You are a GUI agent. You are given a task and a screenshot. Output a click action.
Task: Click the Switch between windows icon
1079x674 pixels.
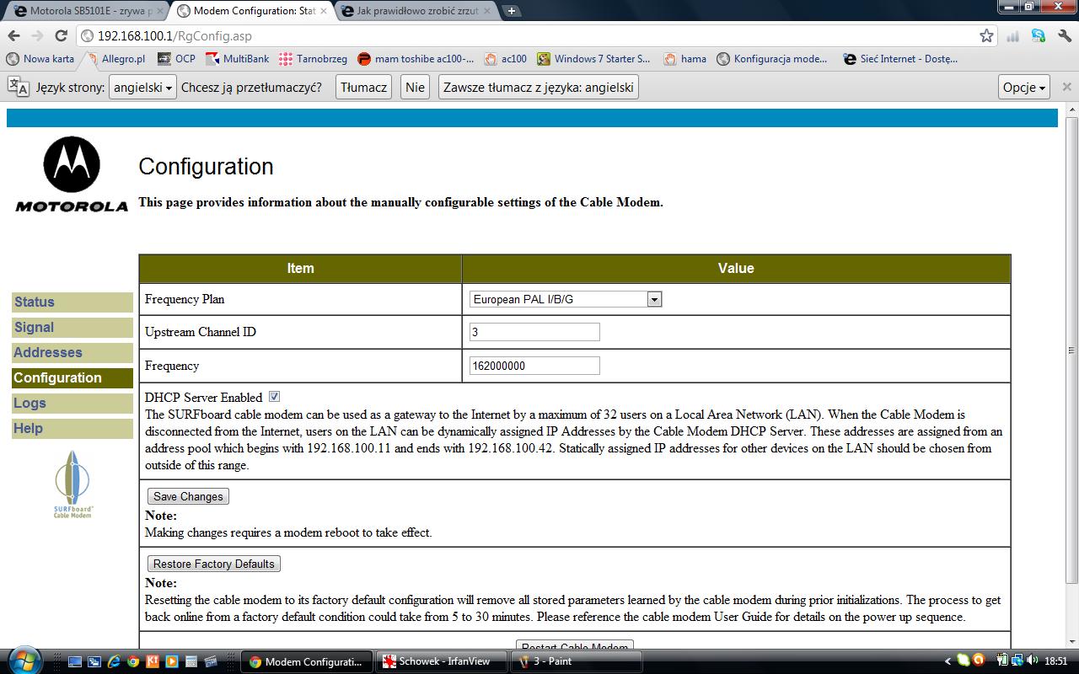(x=94, y=661)
